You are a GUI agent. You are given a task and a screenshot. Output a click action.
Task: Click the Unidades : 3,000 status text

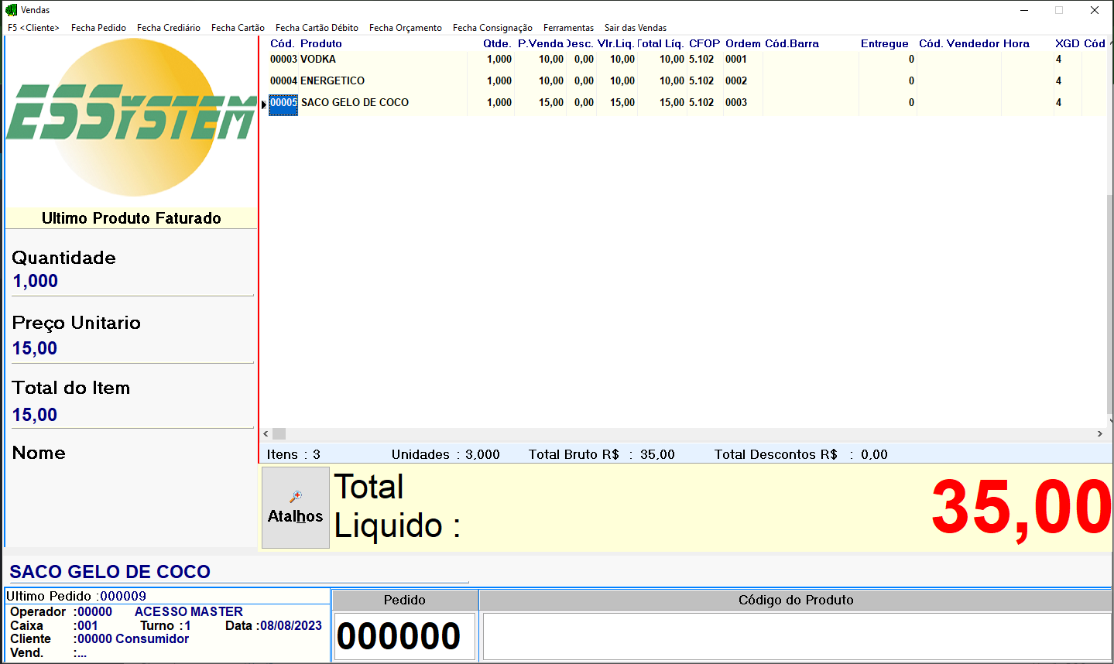coord(445,454)
